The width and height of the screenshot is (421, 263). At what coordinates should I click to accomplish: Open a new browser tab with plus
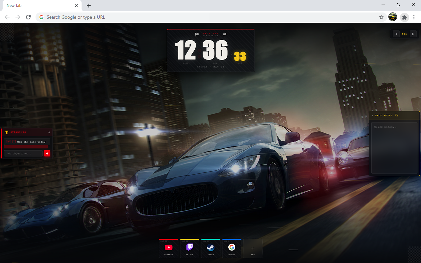tap(89, 6)
